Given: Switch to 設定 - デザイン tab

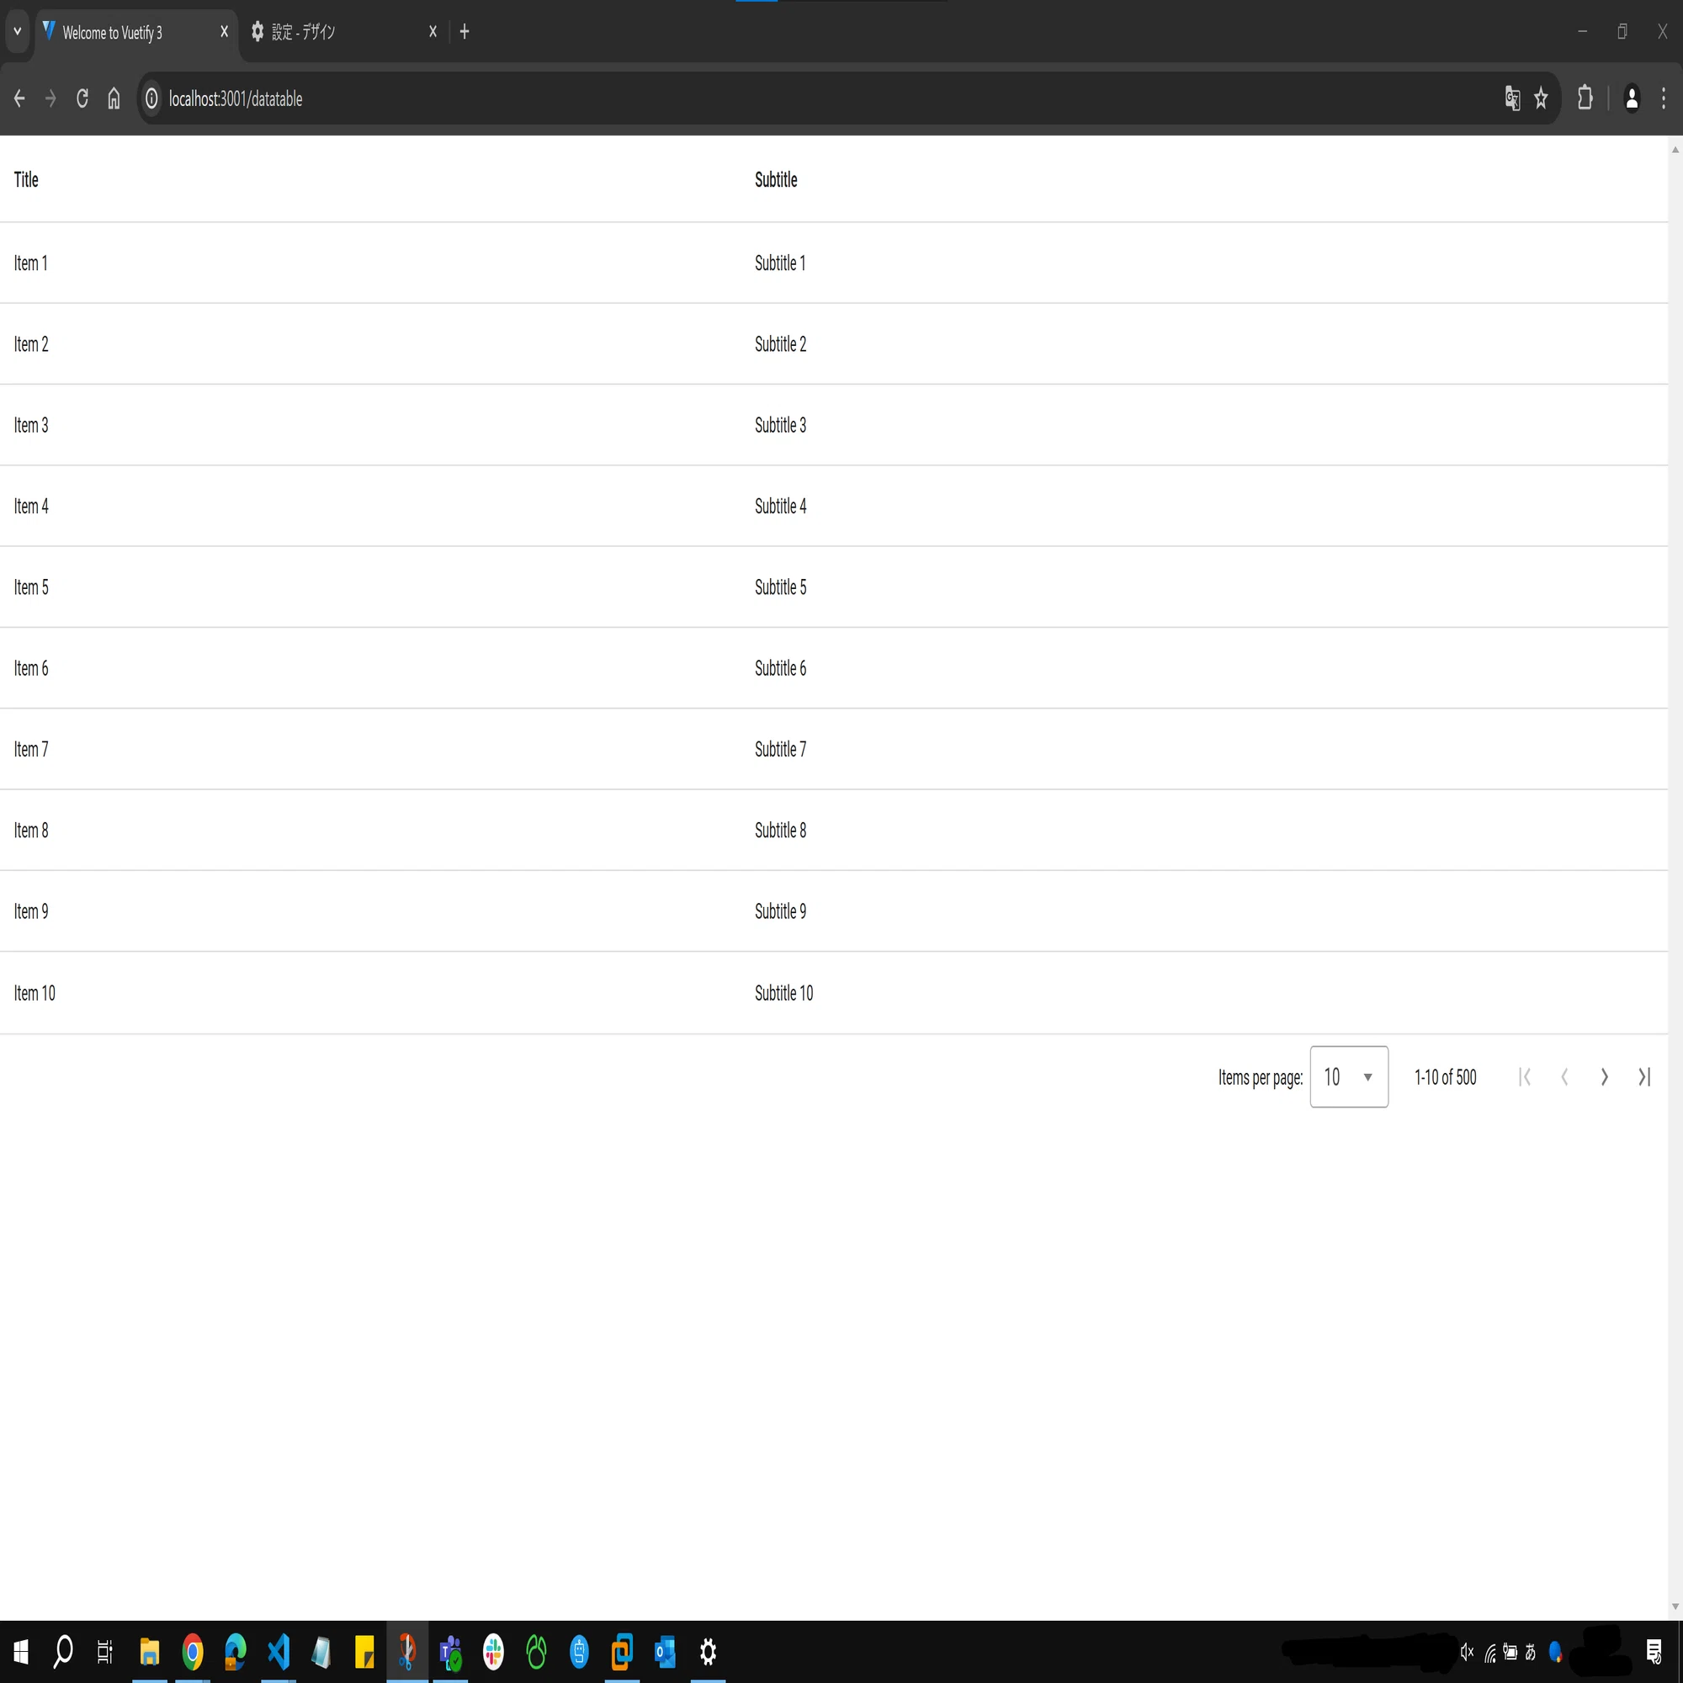Looking at the screenshot, I should [x=344, y=32].
